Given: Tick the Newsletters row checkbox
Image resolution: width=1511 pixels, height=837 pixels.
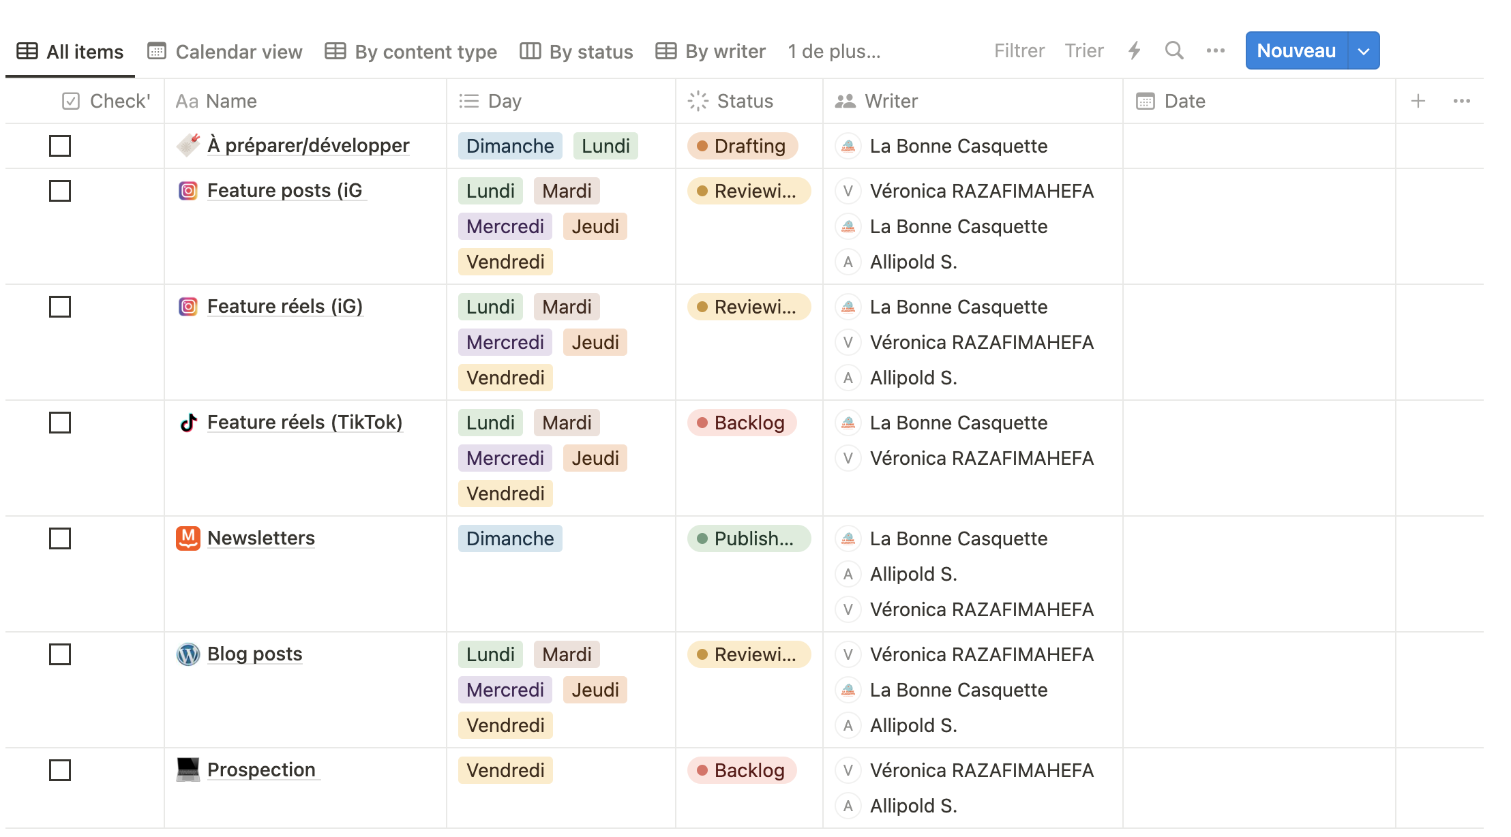Looking at the screenshot, I should click(x=60, y=538).
